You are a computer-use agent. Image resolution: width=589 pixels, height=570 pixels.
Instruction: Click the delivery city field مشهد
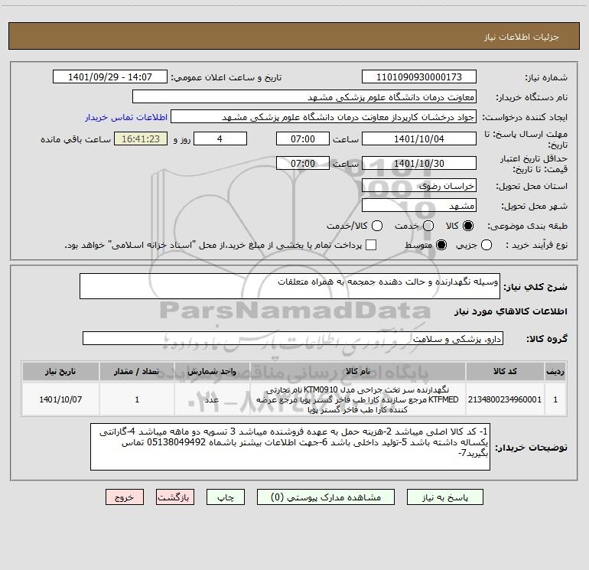419,205
